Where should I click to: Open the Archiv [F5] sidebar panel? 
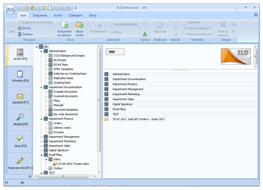[x=20, y=55]
